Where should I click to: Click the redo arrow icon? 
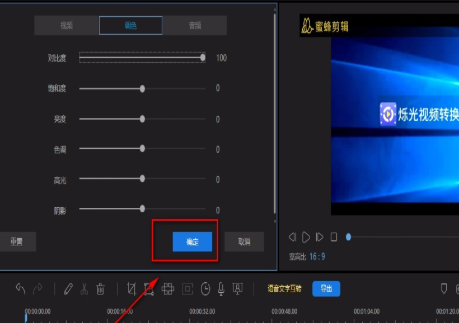pyautogui.click(x=38, y=289)
